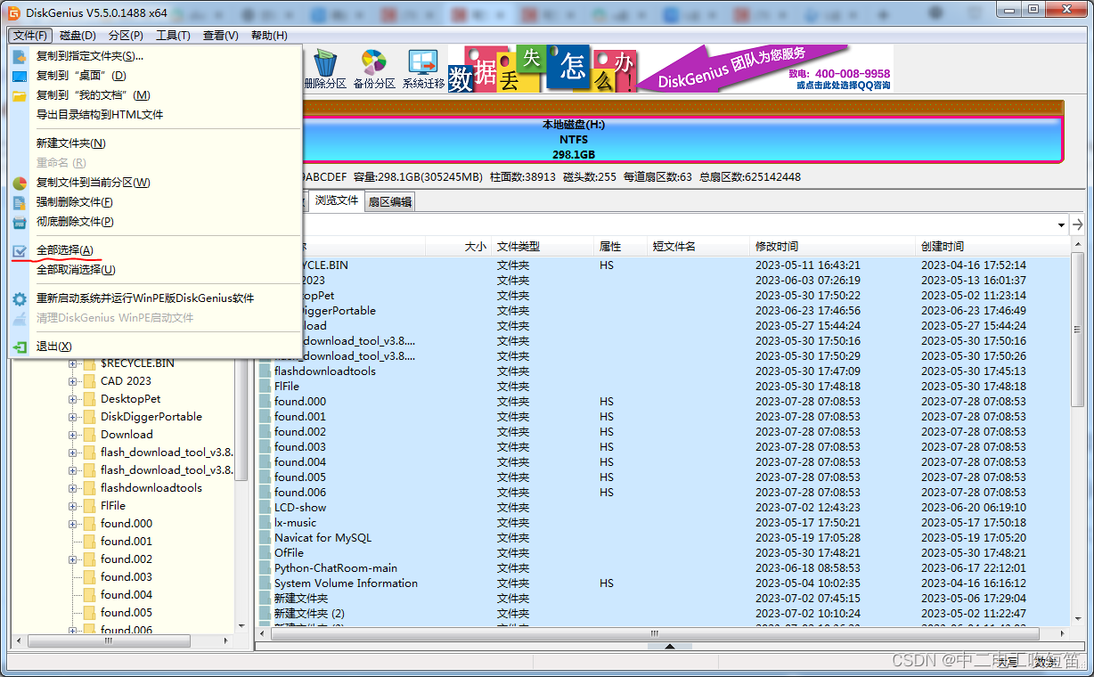Click the 删除分区 trash can toolbar icon
1094x677 pixels.
(326, 63)
